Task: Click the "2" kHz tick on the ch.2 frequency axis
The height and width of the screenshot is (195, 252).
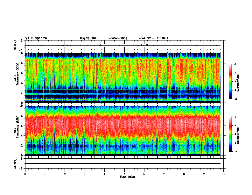Action: (x=22, y=146)
